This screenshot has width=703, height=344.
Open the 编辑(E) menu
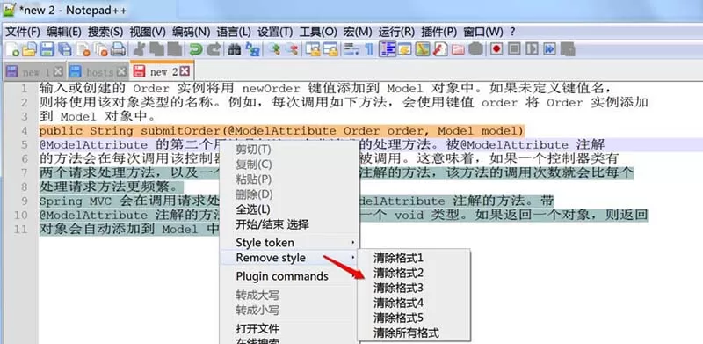pyautogui.click(x=63, y=32)
